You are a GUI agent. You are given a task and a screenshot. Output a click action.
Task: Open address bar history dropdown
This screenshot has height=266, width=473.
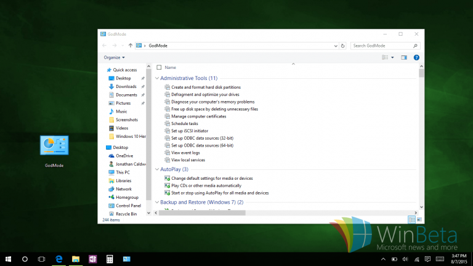point(336,46)
